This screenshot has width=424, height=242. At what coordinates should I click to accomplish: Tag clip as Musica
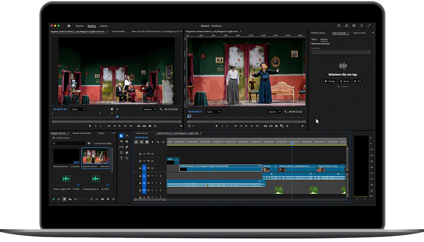click(x=345, y=81)
